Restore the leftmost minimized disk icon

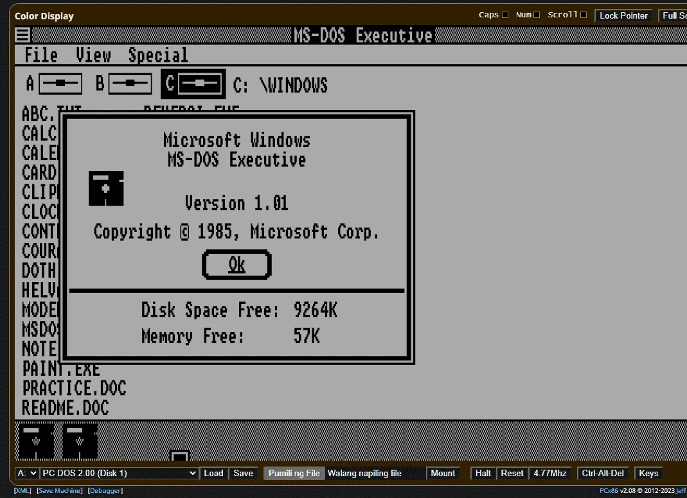click(x=37, y=441)
